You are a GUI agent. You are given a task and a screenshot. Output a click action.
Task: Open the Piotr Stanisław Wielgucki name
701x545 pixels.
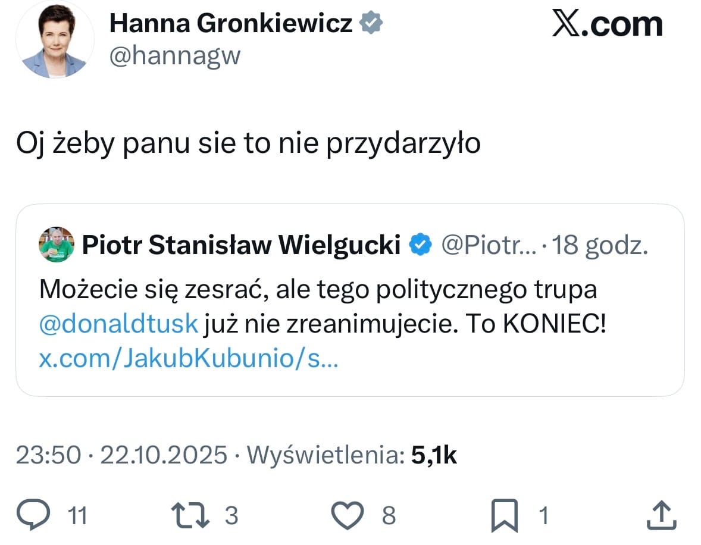pos(240,245)
